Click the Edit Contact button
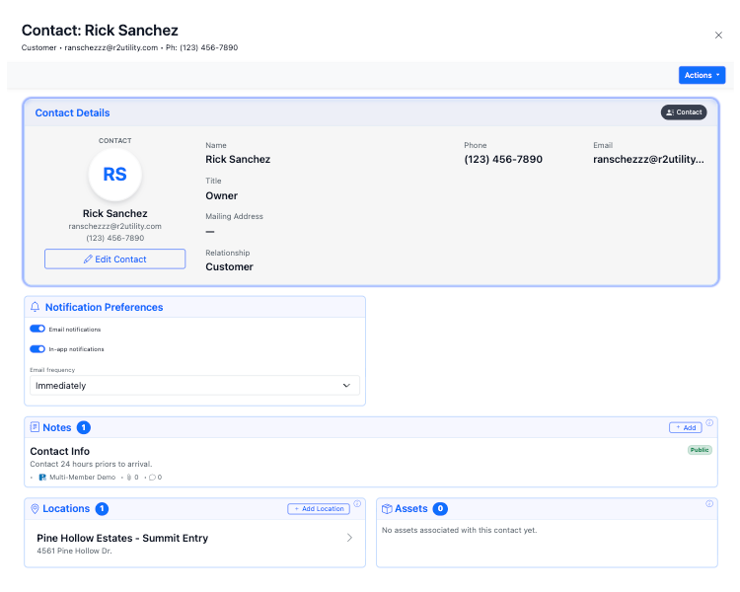740x592 pixels. pos(114,259)
